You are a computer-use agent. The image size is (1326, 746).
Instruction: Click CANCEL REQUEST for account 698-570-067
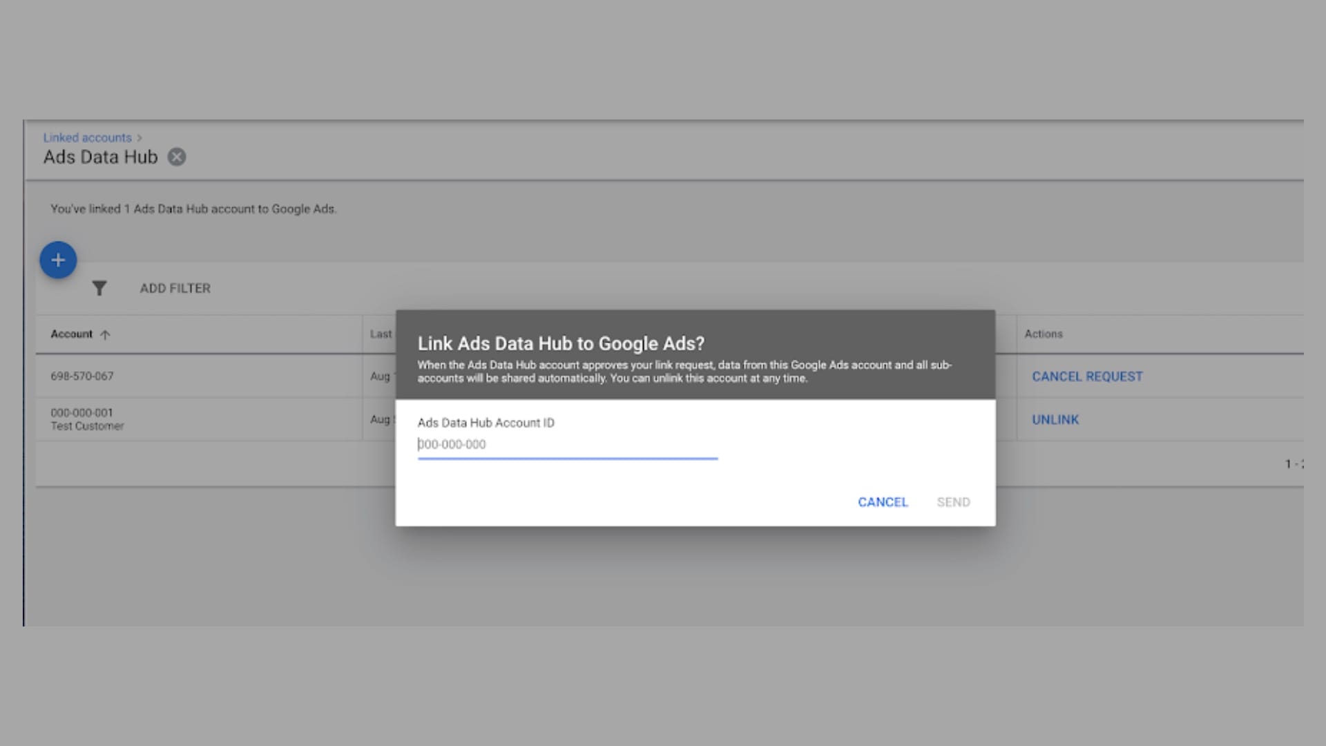click(1087, 376)
